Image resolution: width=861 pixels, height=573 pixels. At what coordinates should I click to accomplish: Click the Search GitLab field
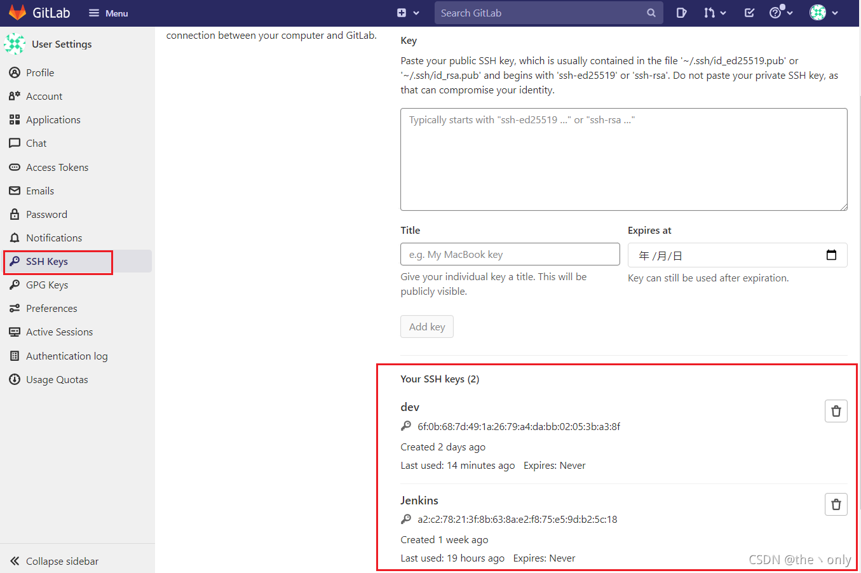click(x=548, y=13)
